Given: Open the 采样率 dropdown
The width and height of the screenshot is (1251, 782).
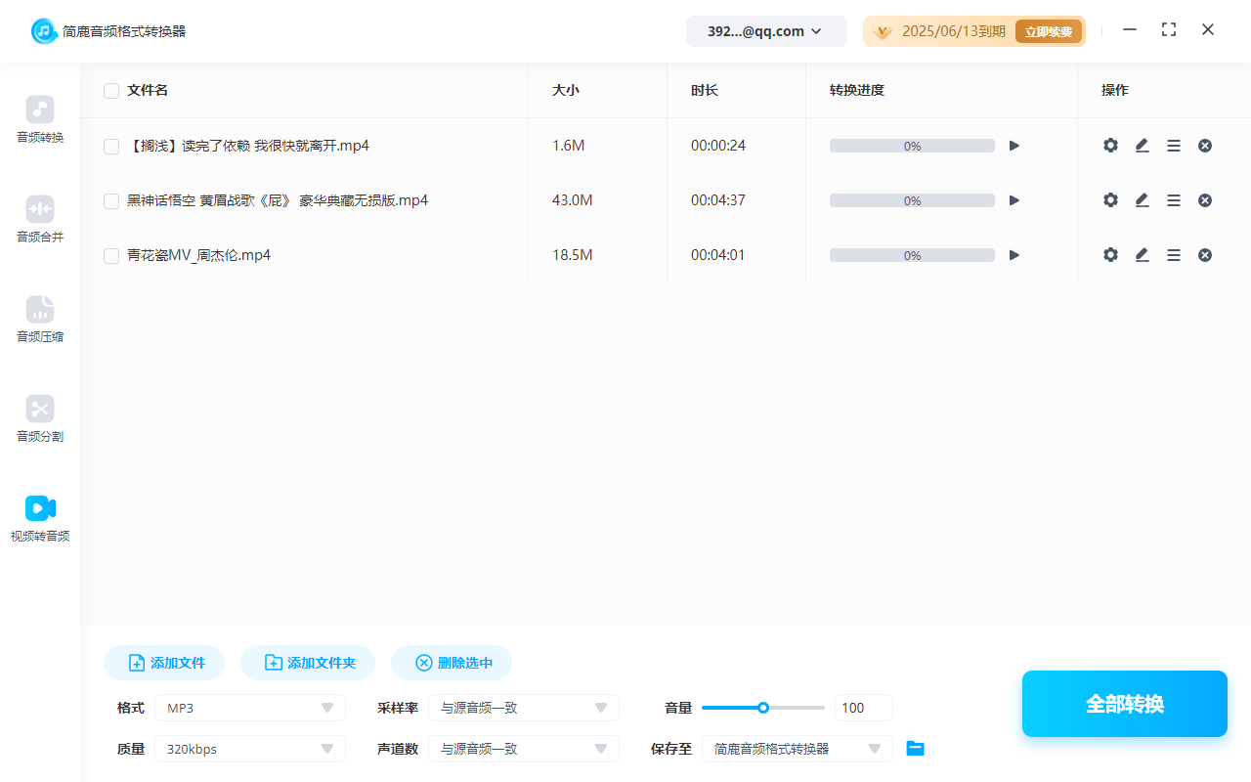Looking at the screenshot, I should 524,707.
